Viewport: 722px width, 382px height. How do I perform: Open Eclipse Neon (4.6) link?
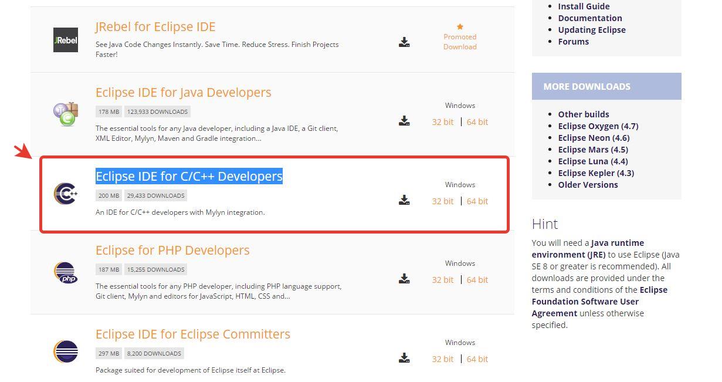click(x=594, y=138)
